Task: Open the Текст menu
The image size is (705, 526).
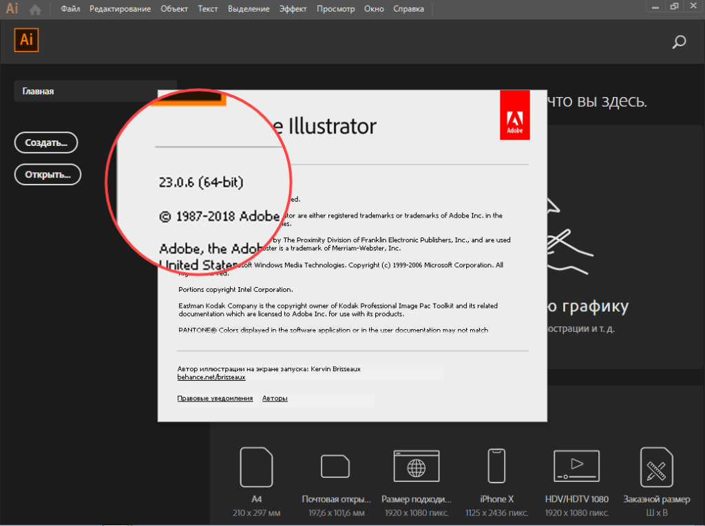Action: (208, 9)
